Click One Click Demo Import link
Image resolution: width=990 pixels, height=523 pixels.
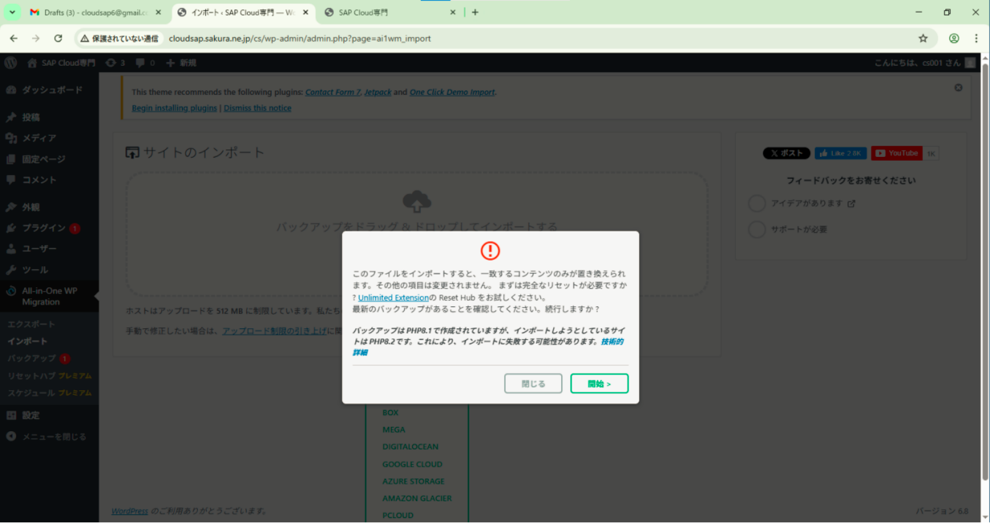click(452, 92)
